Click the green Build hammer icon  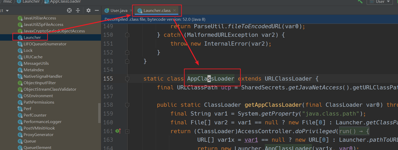pyautogui.click(x=360, y=2)
